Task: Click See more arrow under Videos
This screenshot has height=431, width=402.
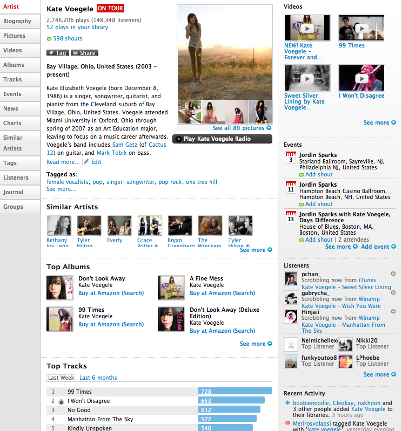Action: tap(393, 122)
